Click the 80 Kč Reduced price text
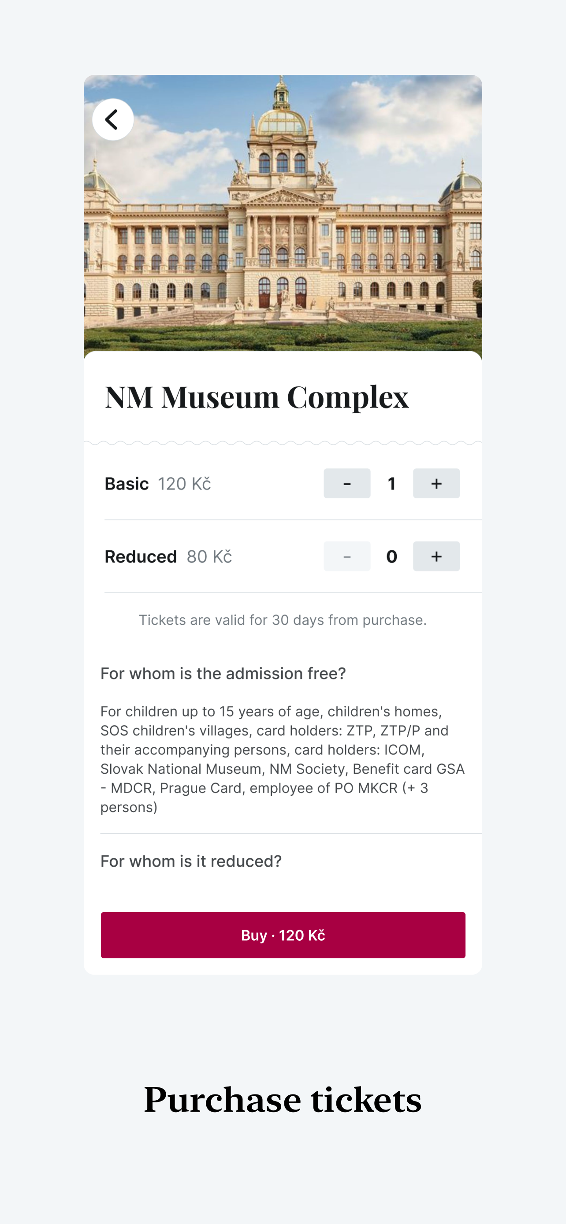This screenshot has width=566, height=1224. pyautogui.click(x=209, y=556)
